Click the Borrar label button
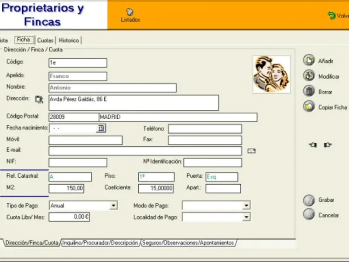This screenshot has height=262, width=349. tap(325, 92)
